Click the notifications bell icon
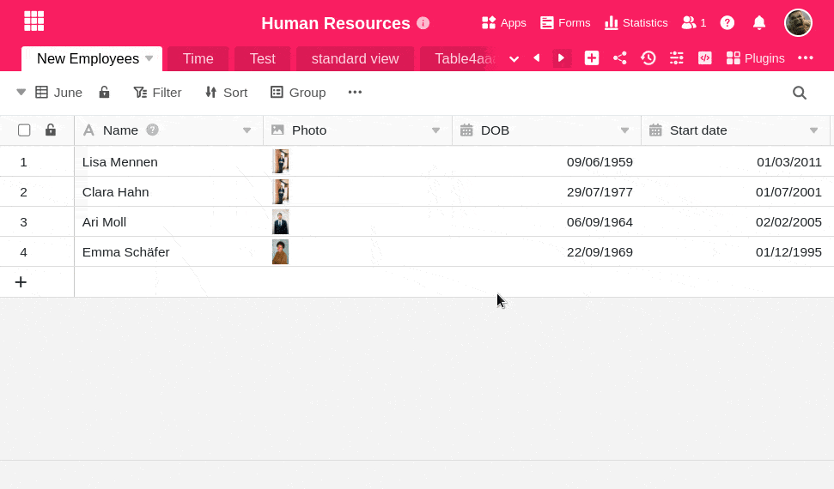Image resolution: width=834 pixels, height=489 pixels. (x=758, y=23)
